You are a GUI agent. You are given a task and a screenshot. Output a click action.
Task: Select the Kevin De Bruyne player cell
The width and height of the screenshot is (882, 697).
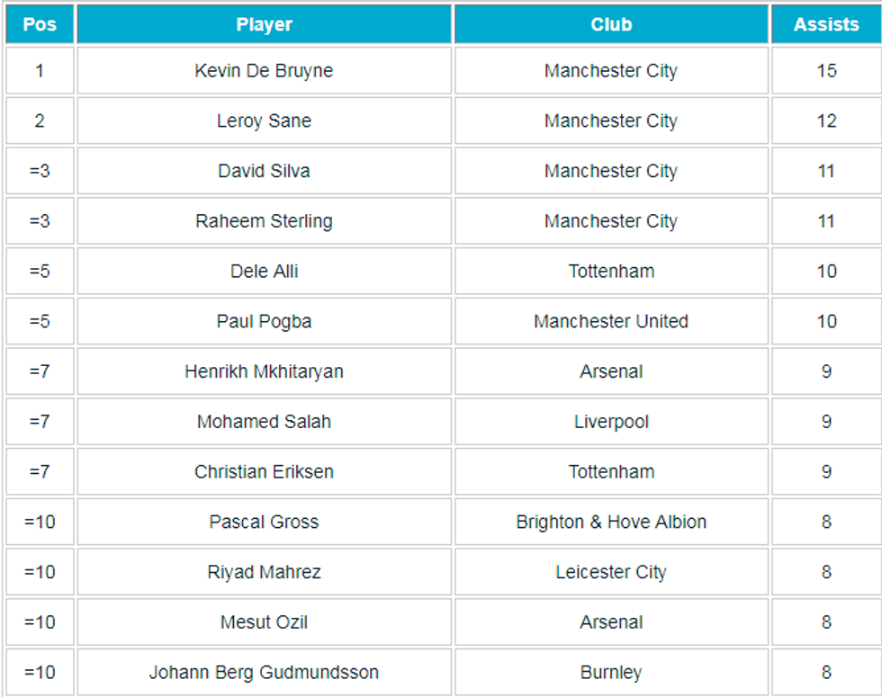pyautogui.click(x=264, y=71)
